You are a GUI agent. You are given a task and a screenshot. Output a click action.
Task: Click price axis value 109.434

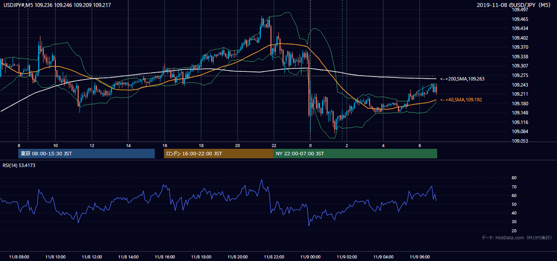coord(520,28)
